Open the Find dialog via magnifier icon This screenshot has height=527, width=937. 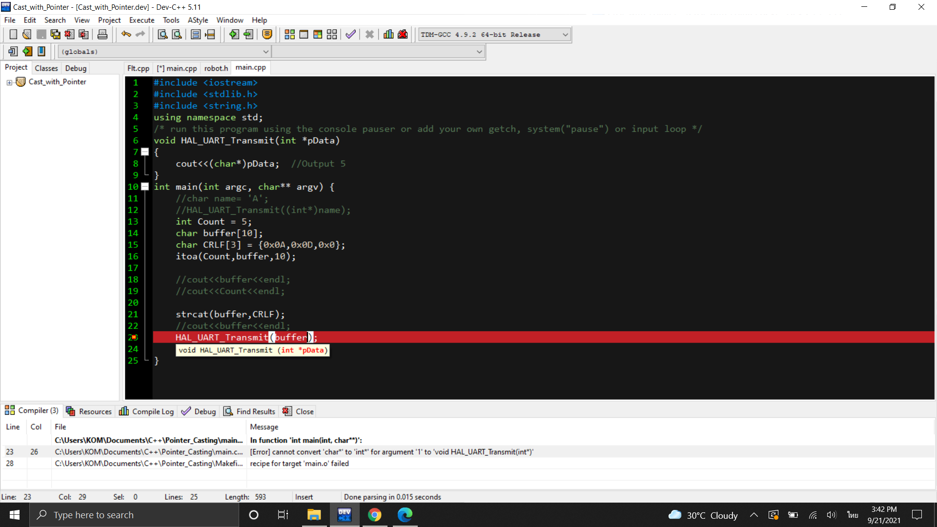tap(162, 34)
